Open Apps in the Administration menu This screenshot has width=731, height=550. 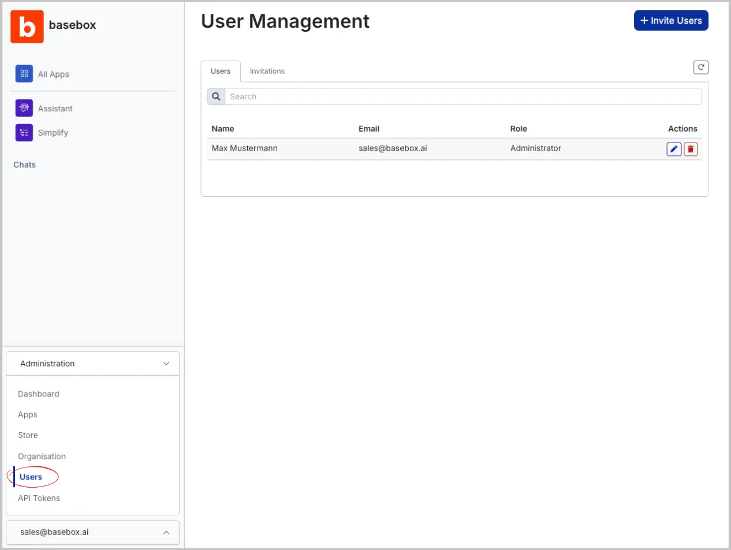click(27, 414)
